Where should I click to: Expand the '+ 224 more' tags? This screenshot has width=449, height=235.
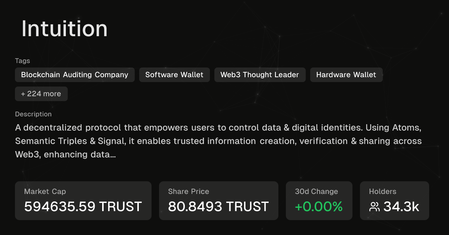[41, 94]
